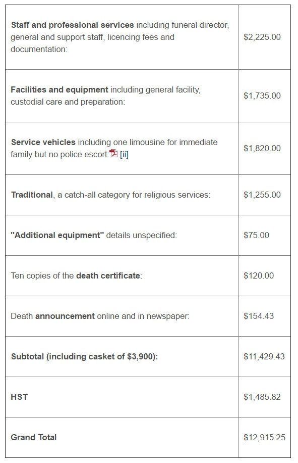Viewport: 298px width, 463px height.
Task: Click the $75.00 additional equipment cost
Action: click(256, 236)
